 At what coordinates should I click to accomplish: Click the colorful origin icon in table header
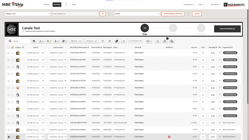tap(13, 47)
